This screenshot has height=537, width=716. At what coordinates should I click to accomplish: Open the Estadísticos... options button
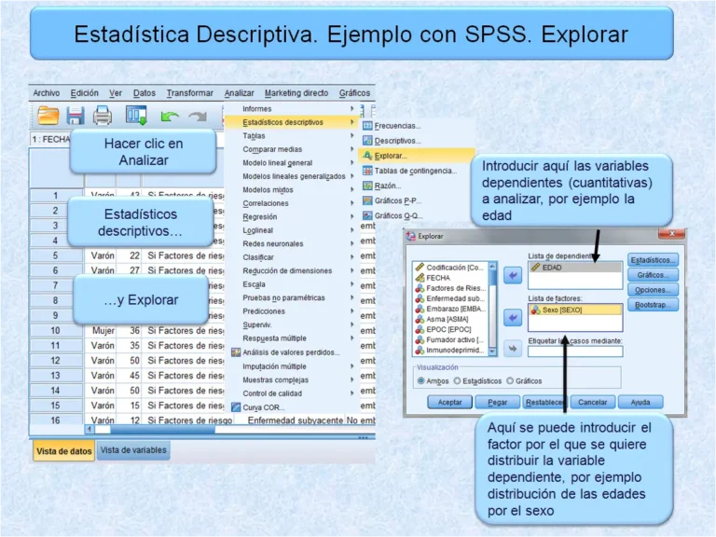coord(653,260)
